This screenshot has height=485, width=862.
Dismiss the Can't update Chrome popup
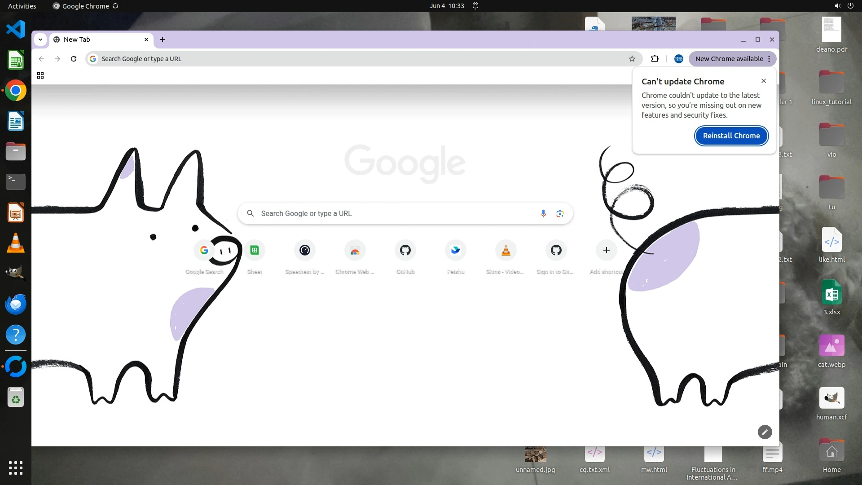click(764, 81)
